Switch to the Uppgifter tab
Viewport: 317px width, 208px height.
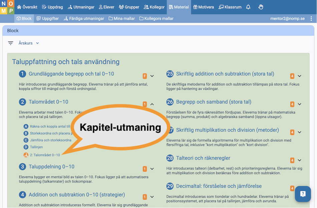(x=47, y=19)
